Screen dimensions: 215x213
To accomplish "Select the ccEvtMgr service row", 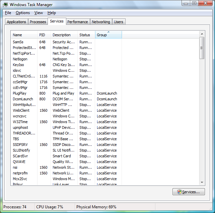I will (x=66, y=88).
